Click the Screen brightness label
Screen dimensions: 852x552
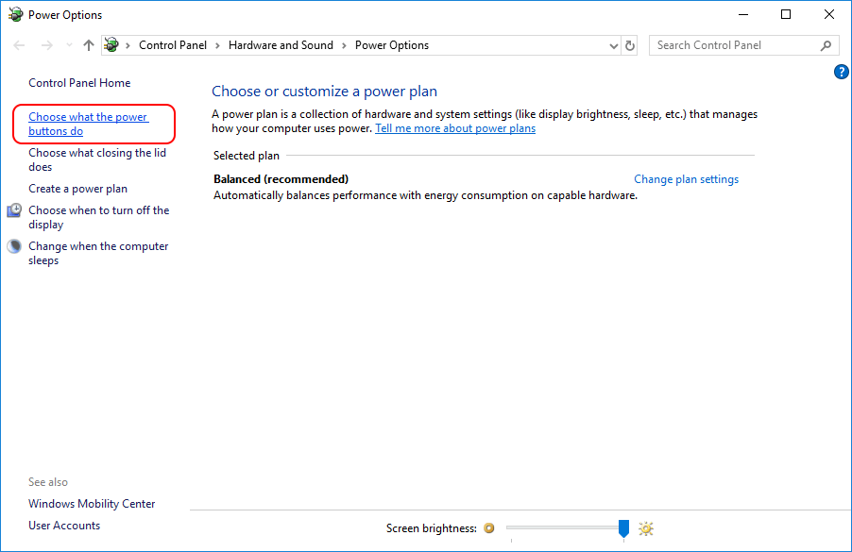tap(432, 528)
